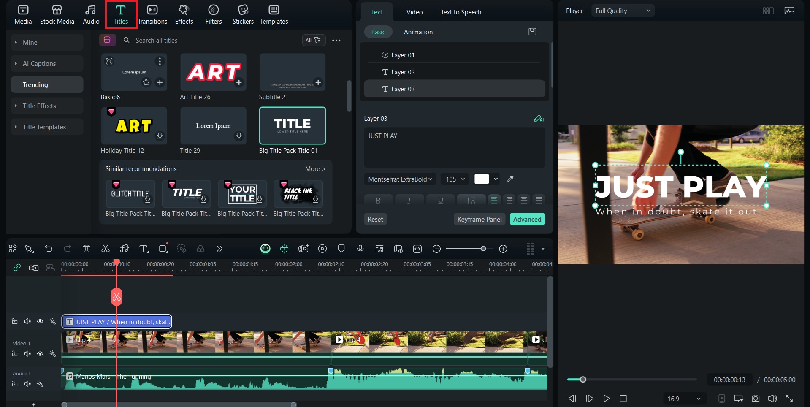Expand the Title Effects category
The height and width of the screenshot is (407, 810).
pyautogui.click(x=47, y=106)
